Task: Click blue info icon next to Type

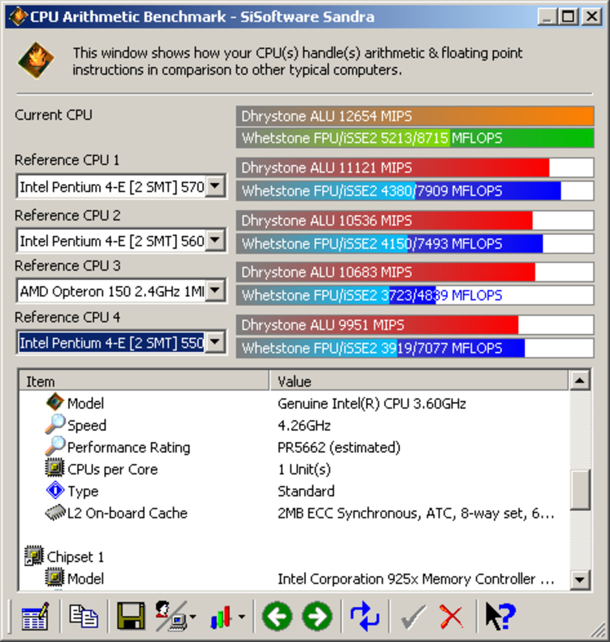Action: 55,490
